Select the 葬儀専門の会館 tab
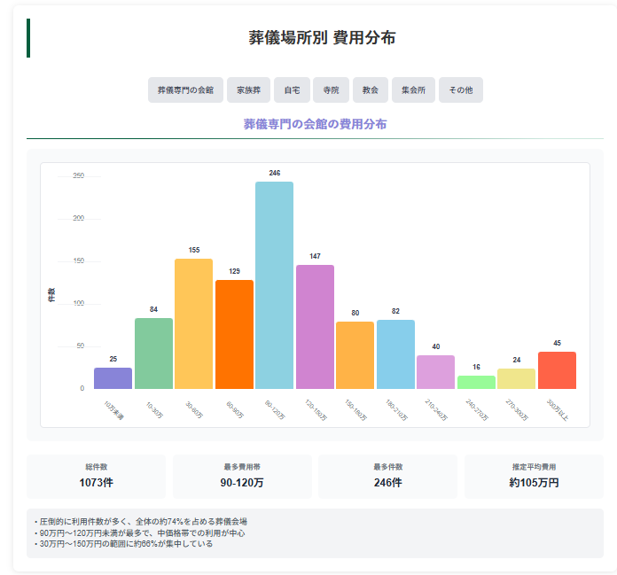 pyautogui.click(x=185, y=90)
